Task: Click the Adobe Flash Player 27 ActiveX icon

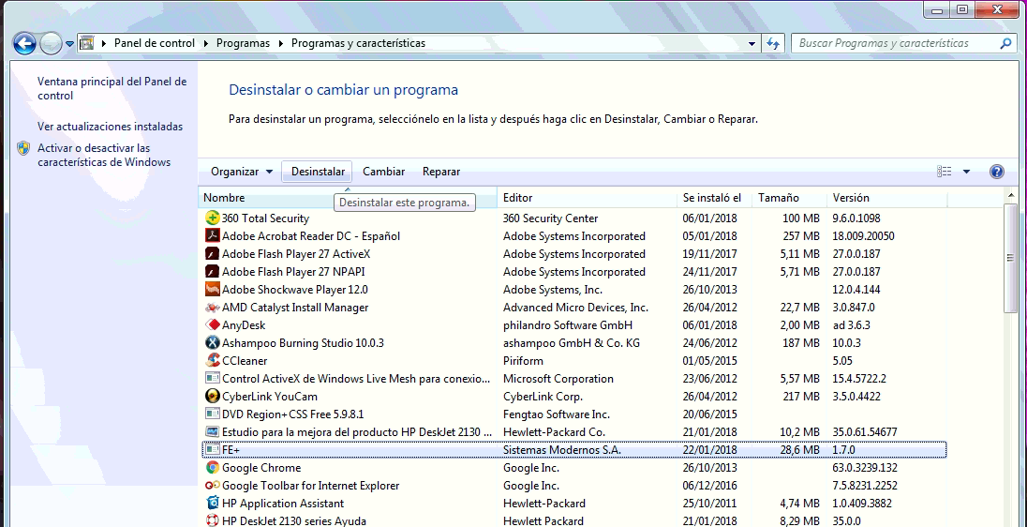Action: click(x=212, y=254)
